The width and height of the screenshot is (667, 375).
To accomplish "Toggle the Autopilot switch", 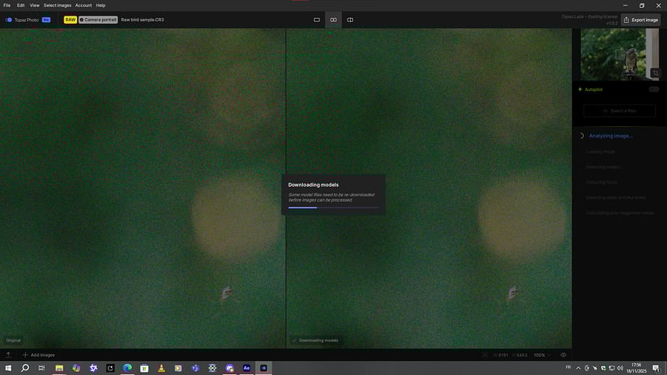I will 653,89.
